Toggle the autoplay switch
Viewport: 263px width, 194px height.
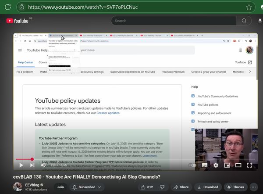point(192,165)
